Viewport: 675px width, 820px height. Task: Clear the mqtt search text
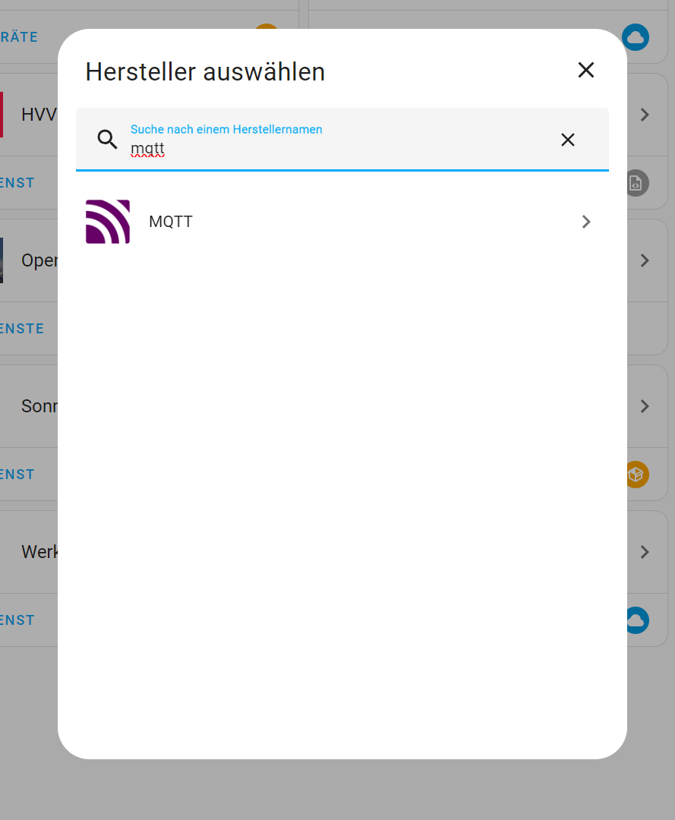click(x=568, y=140)
